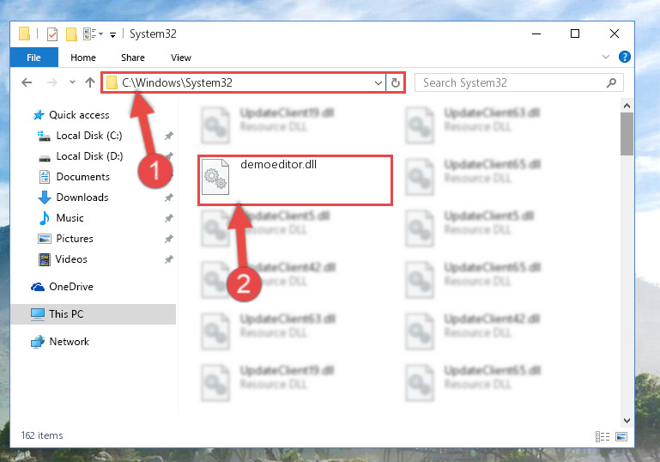Open Downloads in the sidebar
Viewport: 660px width, 462px height.
pos(82,198)
